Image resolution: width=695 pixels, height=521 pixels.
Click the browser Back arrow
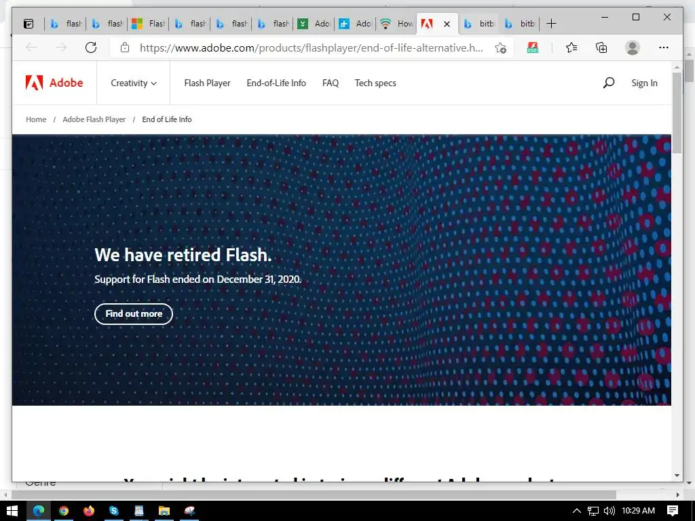pyautogui.click(x=31, y=47)
